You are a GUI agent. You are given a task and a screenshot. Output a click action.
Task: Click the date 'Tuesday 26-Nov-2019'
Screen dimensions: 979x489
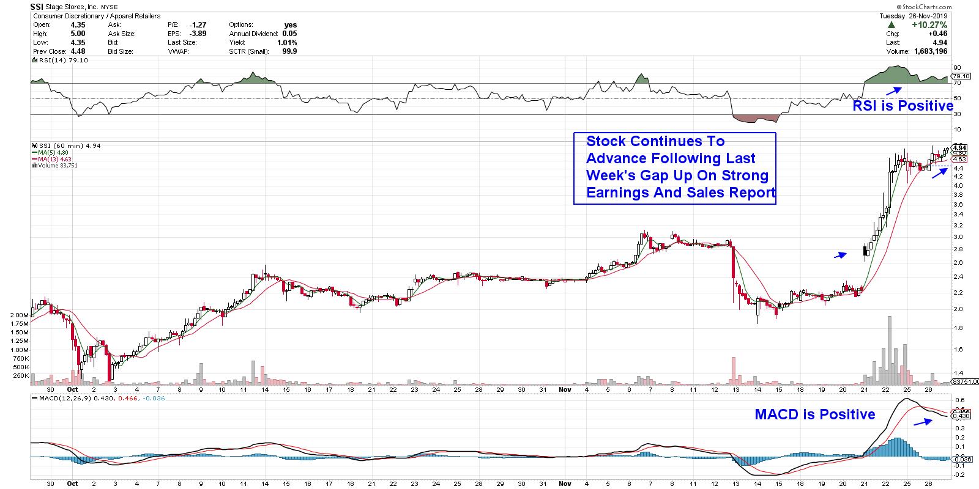(914, 16)
